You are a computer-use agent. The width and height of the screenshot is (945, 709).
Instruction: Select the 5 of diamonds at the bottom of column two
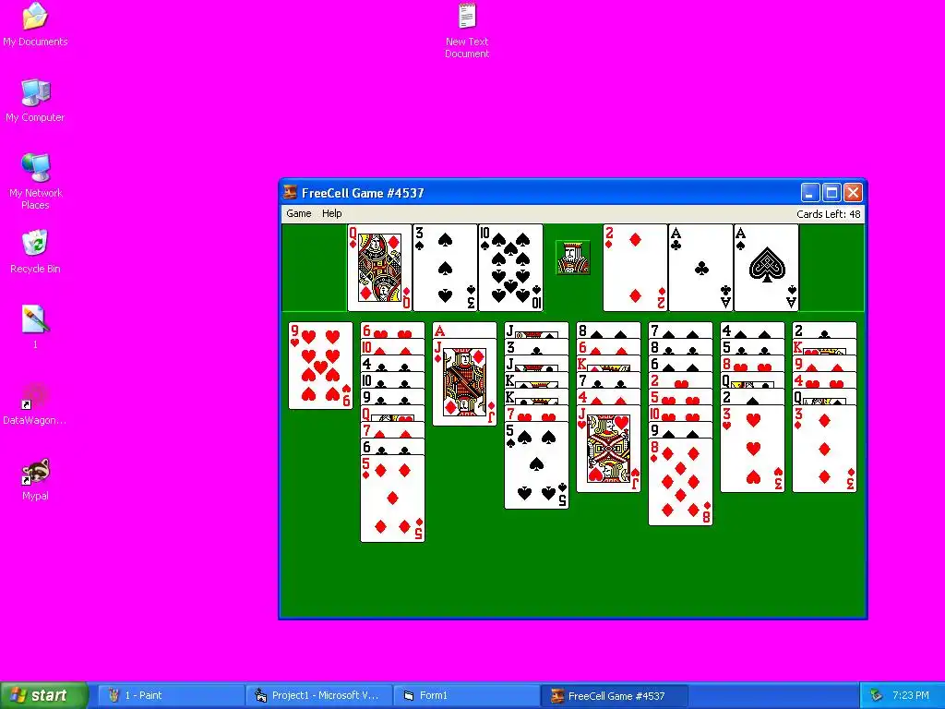(x=392, y=499)
